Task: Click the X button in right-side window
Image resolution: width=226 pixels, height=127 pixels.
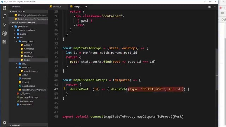Action: [222, 13]
